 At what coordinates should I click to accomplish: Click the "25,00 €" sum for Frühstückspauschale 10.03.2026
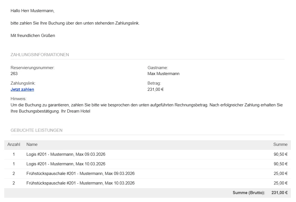[x=280, y=183]
